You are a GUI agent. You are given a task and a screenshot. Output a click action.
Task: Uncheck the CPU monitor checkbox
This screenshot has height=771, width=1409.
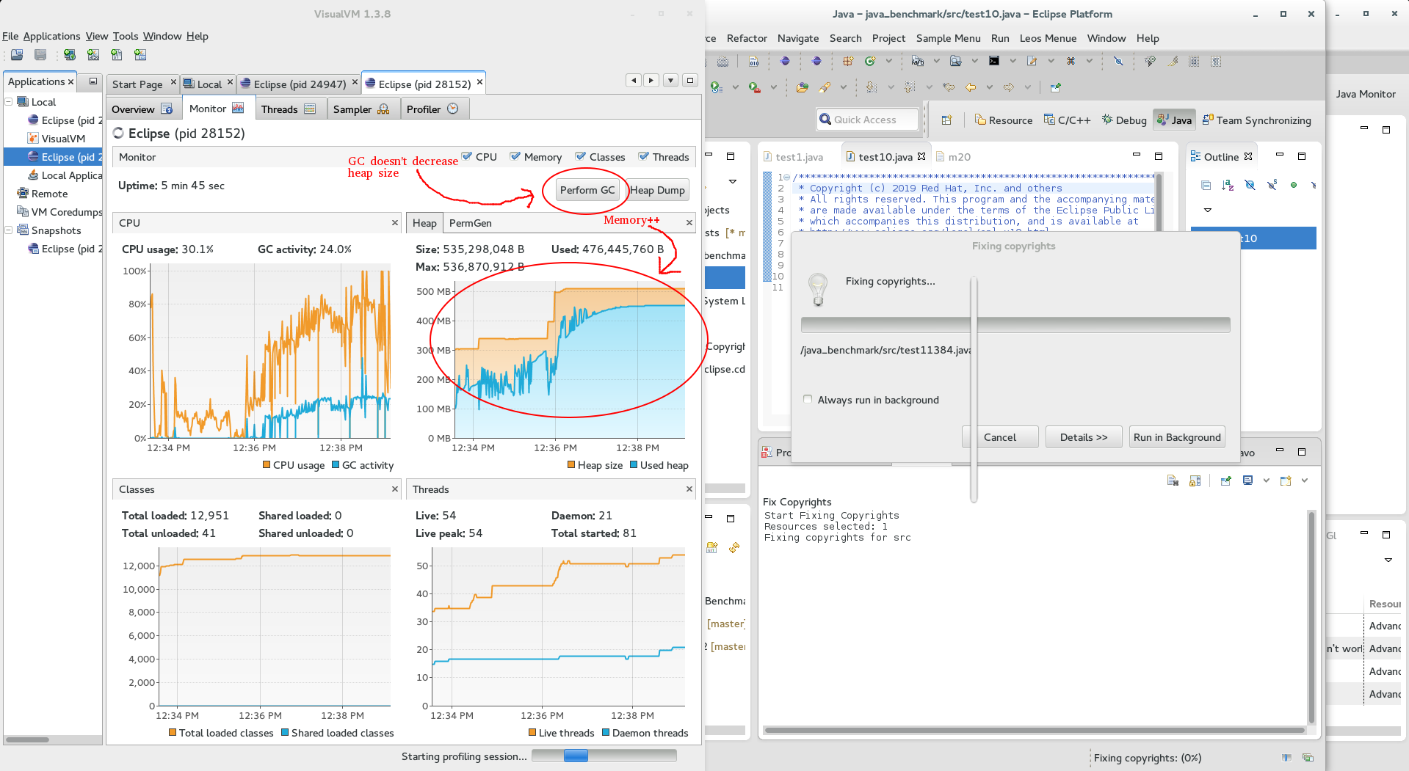(467, 157)
